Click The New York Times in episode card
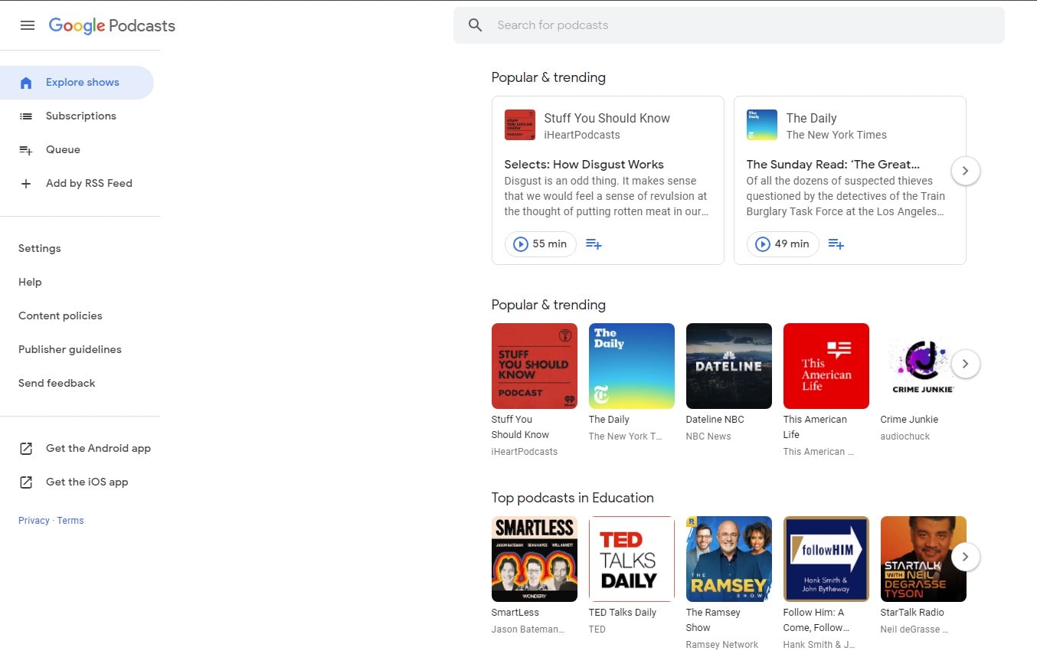Viewport: 1037px width, 654px height. (836, 135)
